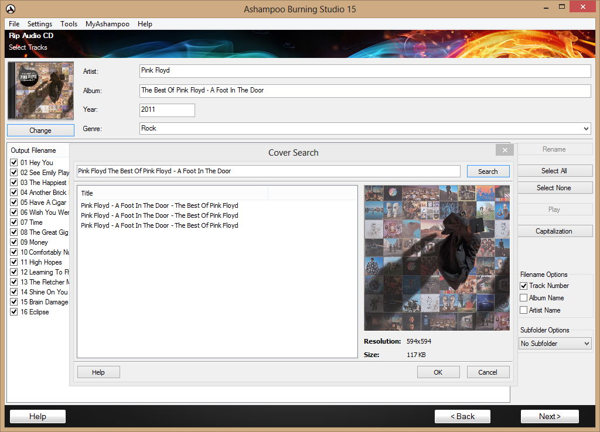
Task: Uncheck track 12 Learning To Fly
Action: coord(14,272)
